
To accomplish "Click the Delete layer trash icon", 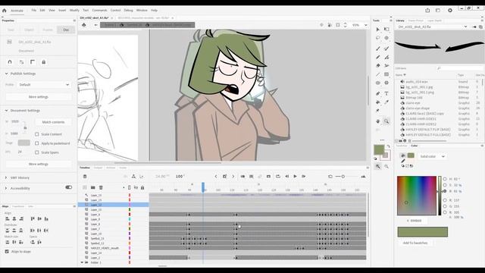I will coord(101,187).
